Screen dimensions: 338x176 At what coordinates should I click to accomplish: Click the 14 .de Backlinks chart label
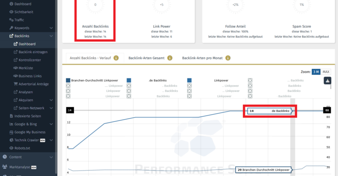[x=270, y=111]
